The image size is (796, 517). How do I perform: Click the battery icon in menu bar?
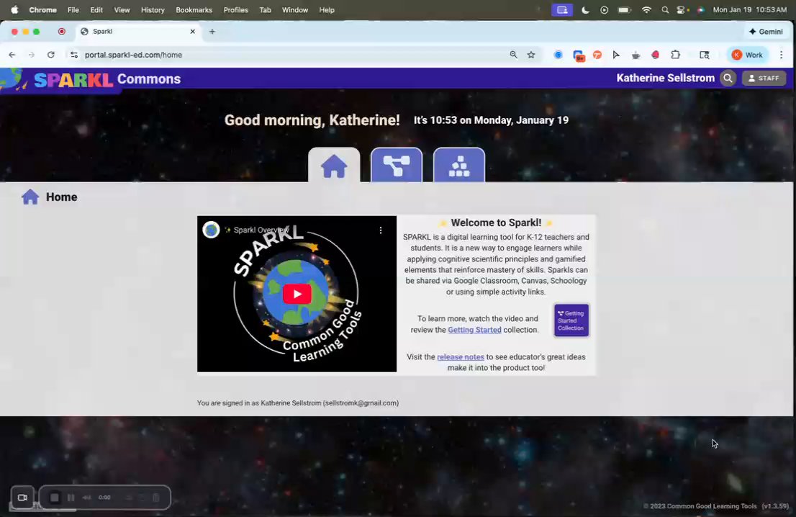click(624, 9)
